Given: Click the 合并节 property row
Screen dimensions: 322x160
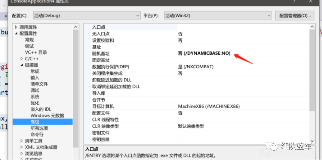Looking at the screenshot, I should tap(200, 100).
